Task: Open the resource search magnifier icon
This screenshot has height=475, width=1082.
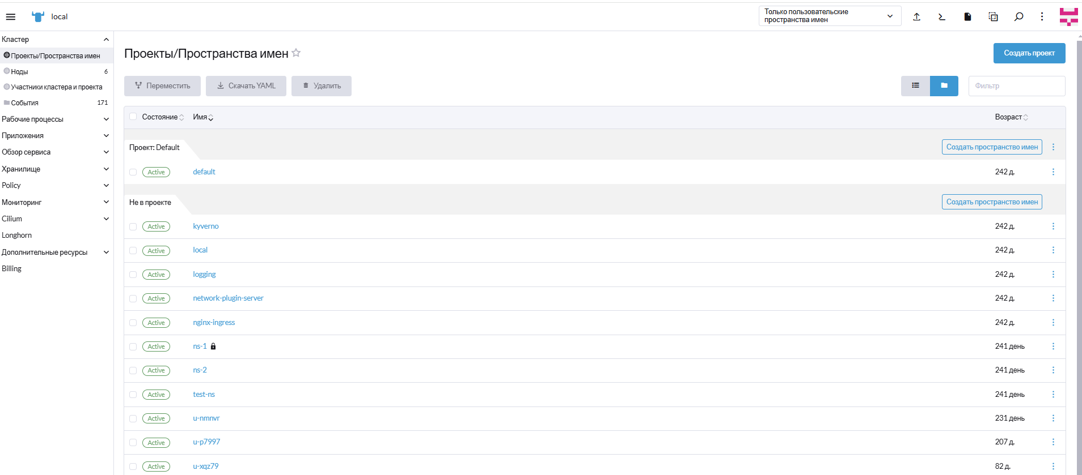Action: [1018, 17]
